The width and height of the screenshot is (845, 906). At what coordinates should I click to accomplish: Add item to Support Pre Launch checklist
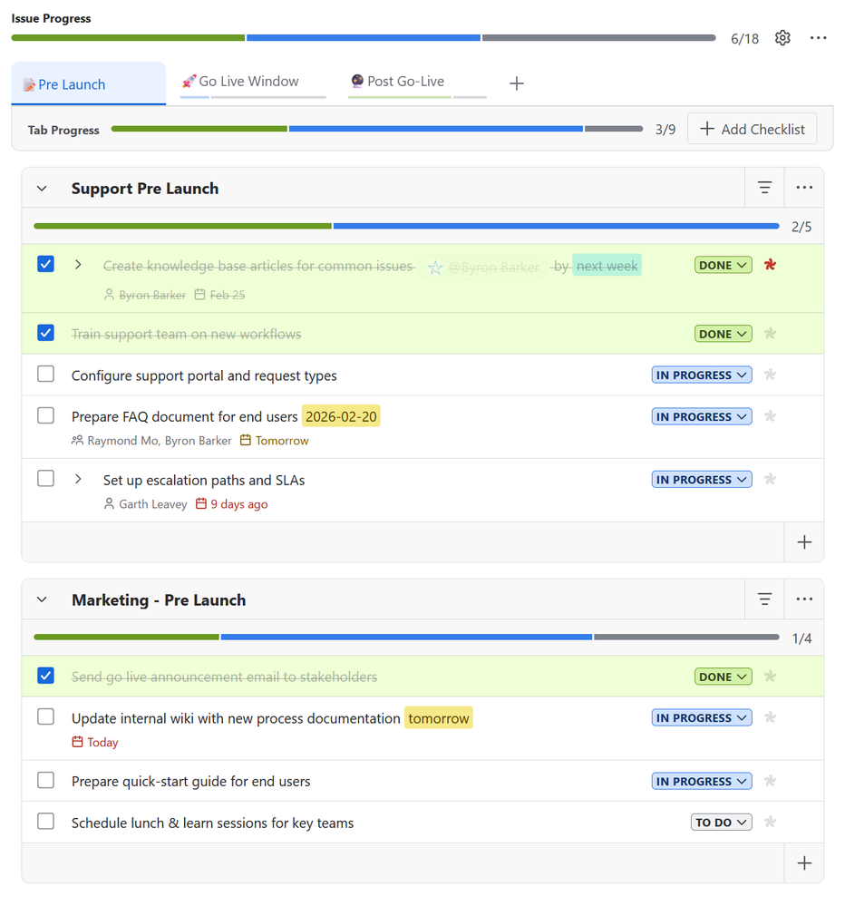(x=804, y=542)
